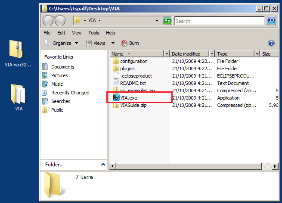Click the horizontal scrollbar thumb
282x203 pixels.
189,166
